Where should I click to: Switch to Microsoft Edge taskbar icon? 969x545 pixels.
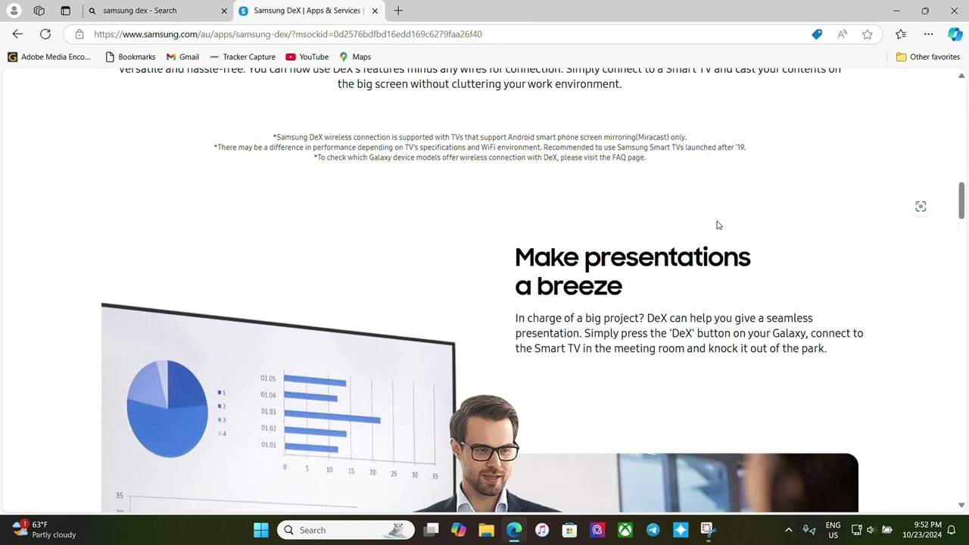click(x=514, y=530)
